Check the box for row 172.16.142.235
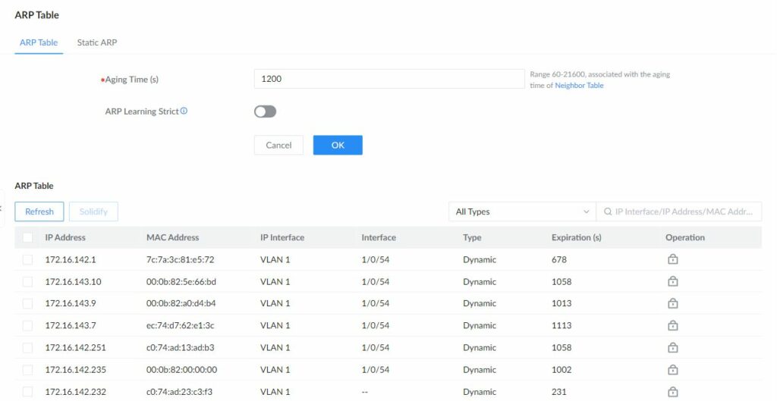The image size is (777, 401). pyautogui.click(x=28, y=369)
